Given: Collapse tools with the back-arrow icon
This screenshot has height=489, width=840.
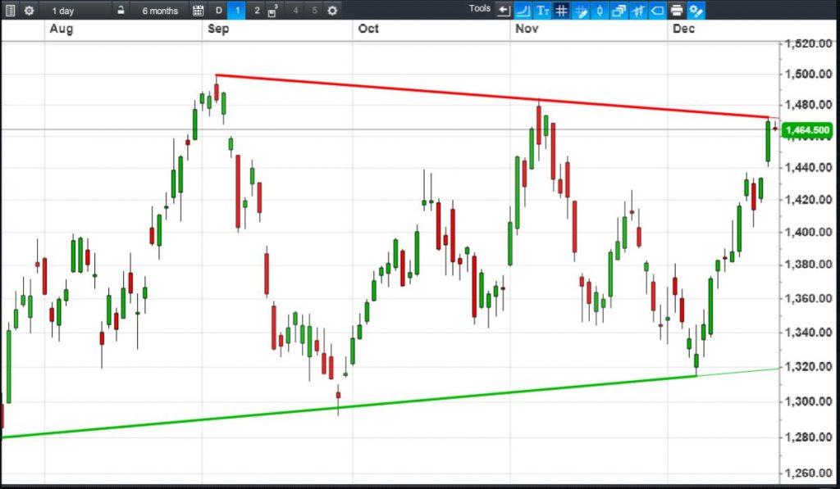Looking at the screenshot, I should click(504, 10).
